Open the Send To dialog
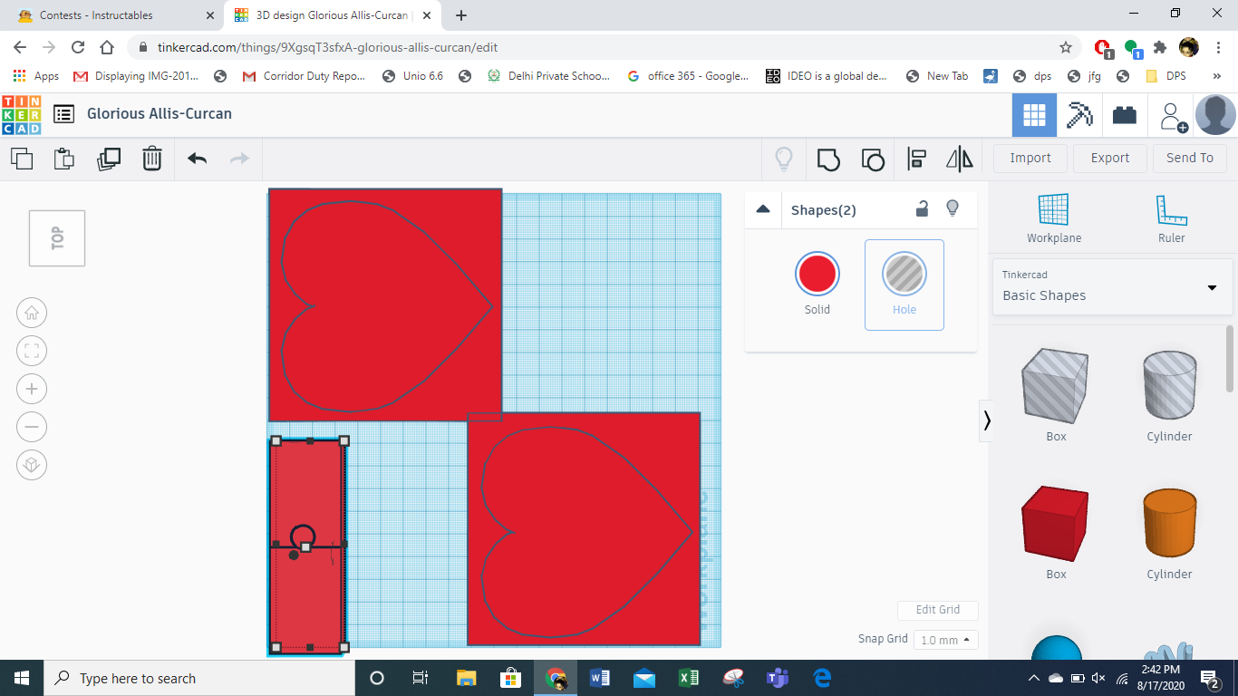1238x696 pixels. pos(1190,158)
